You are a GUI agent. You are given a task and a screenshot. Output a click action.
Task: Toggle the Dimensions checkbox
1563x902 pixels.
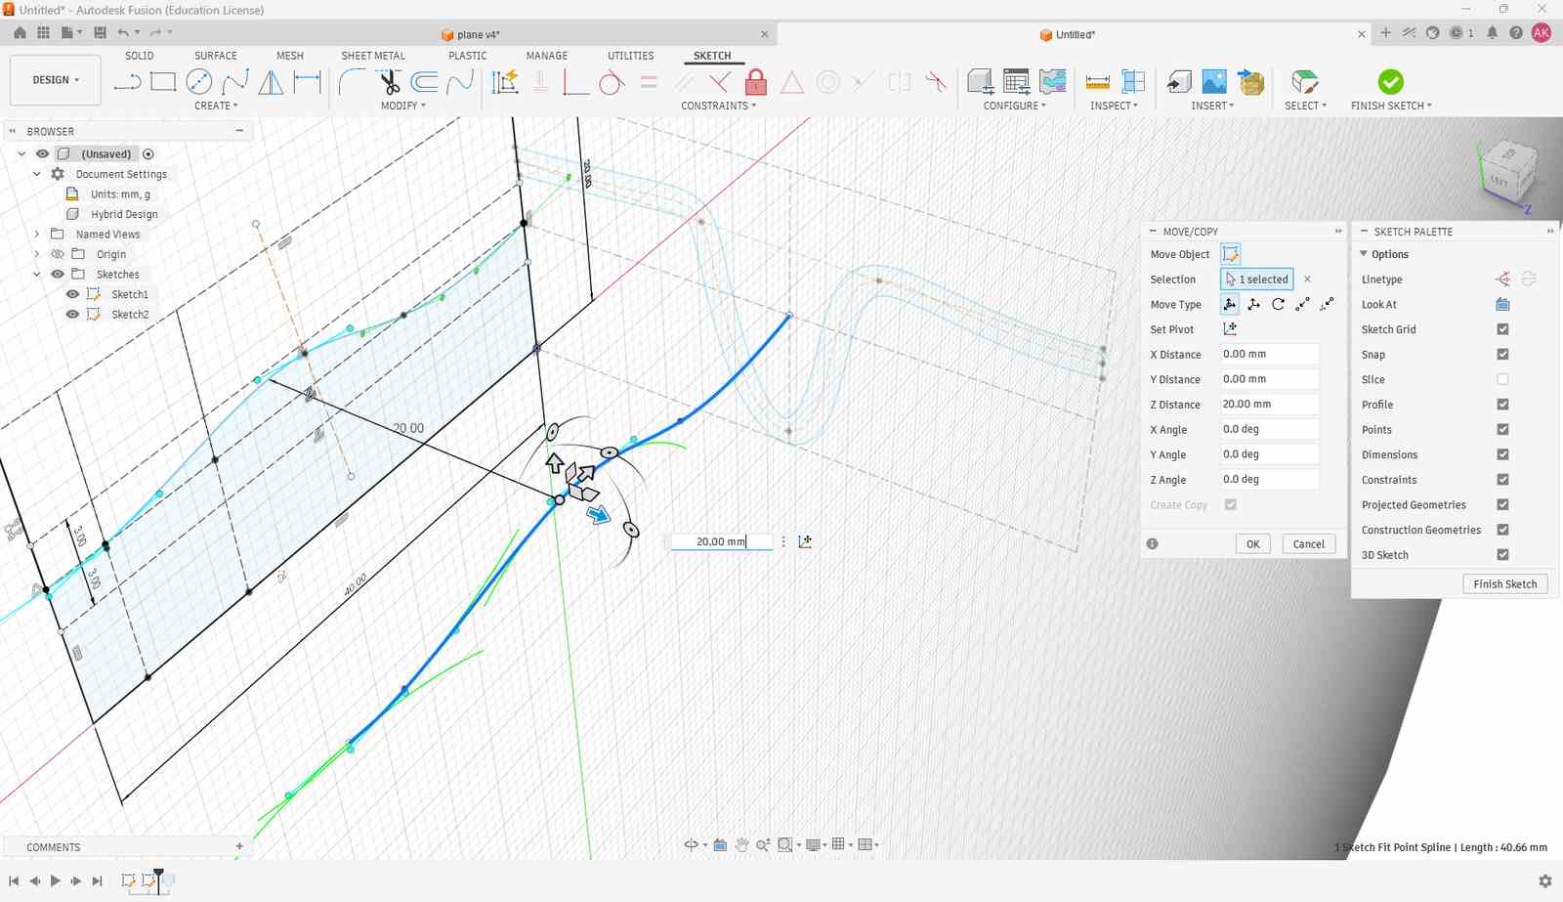1502,454
